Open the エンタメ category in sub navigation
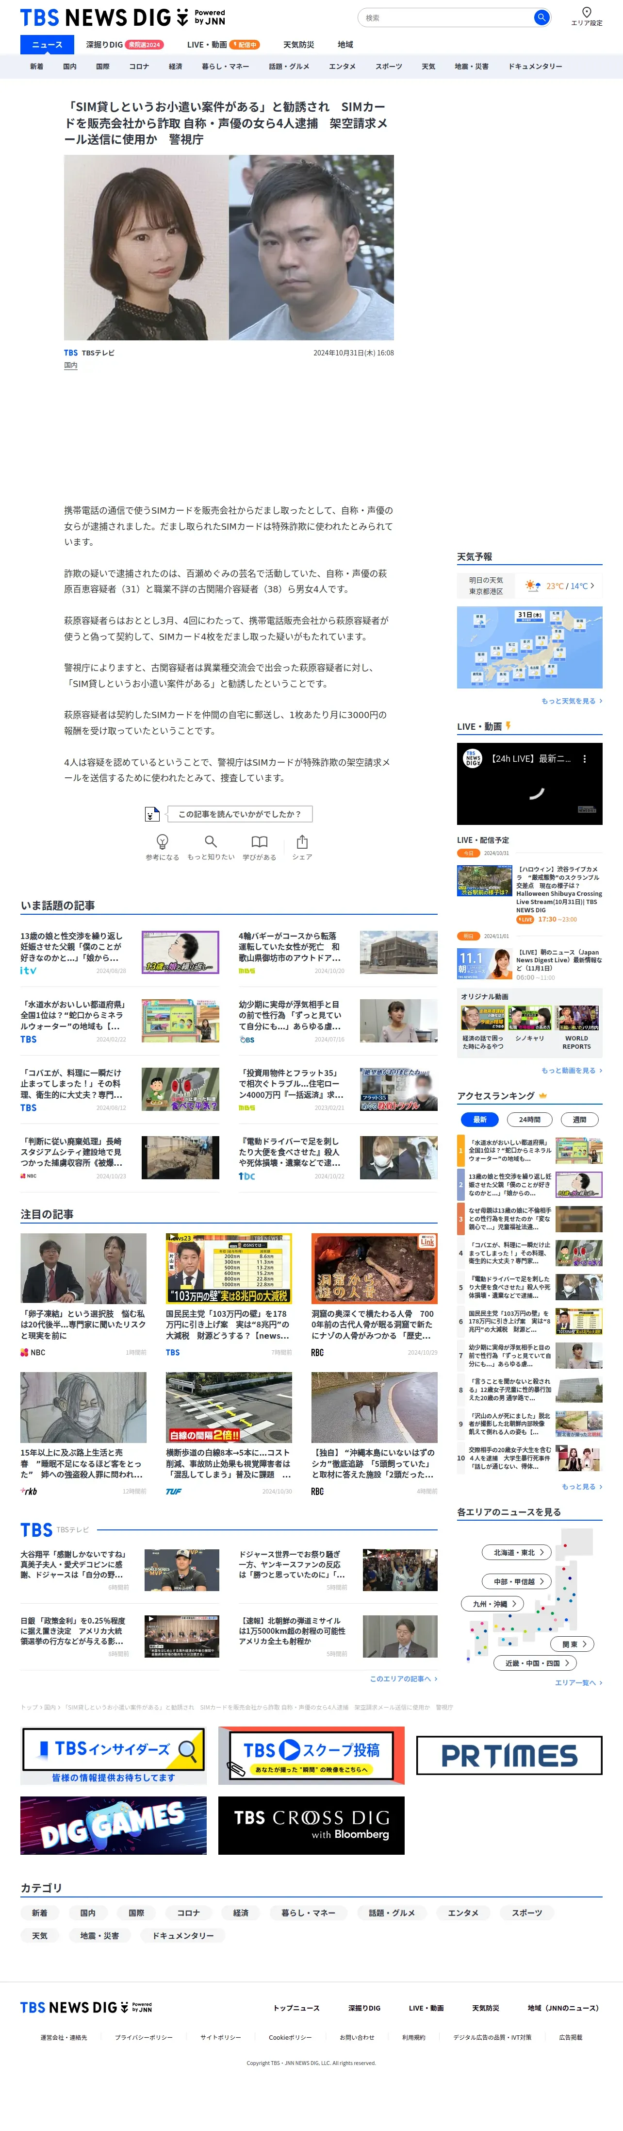 tap(342, 66)
